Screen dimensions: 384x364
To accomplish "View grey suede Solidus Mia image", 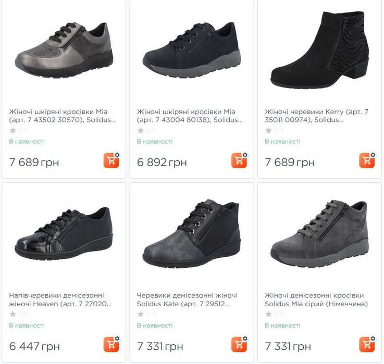I will [319, 233].
